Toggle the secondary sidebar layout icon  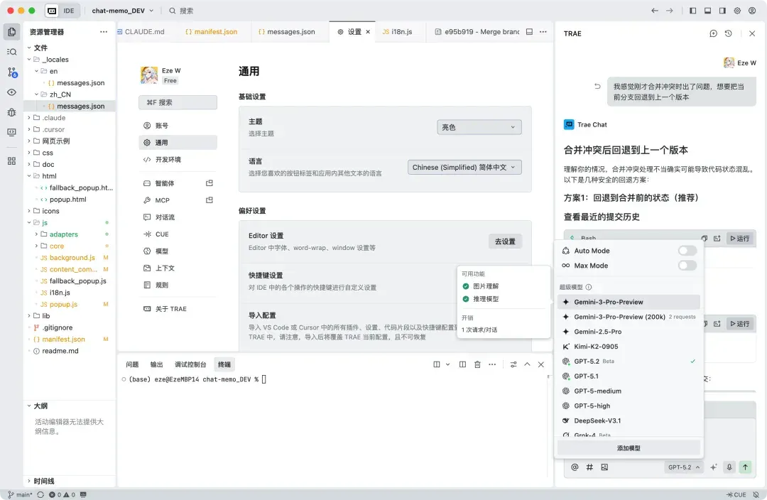[x=722, y=10]
